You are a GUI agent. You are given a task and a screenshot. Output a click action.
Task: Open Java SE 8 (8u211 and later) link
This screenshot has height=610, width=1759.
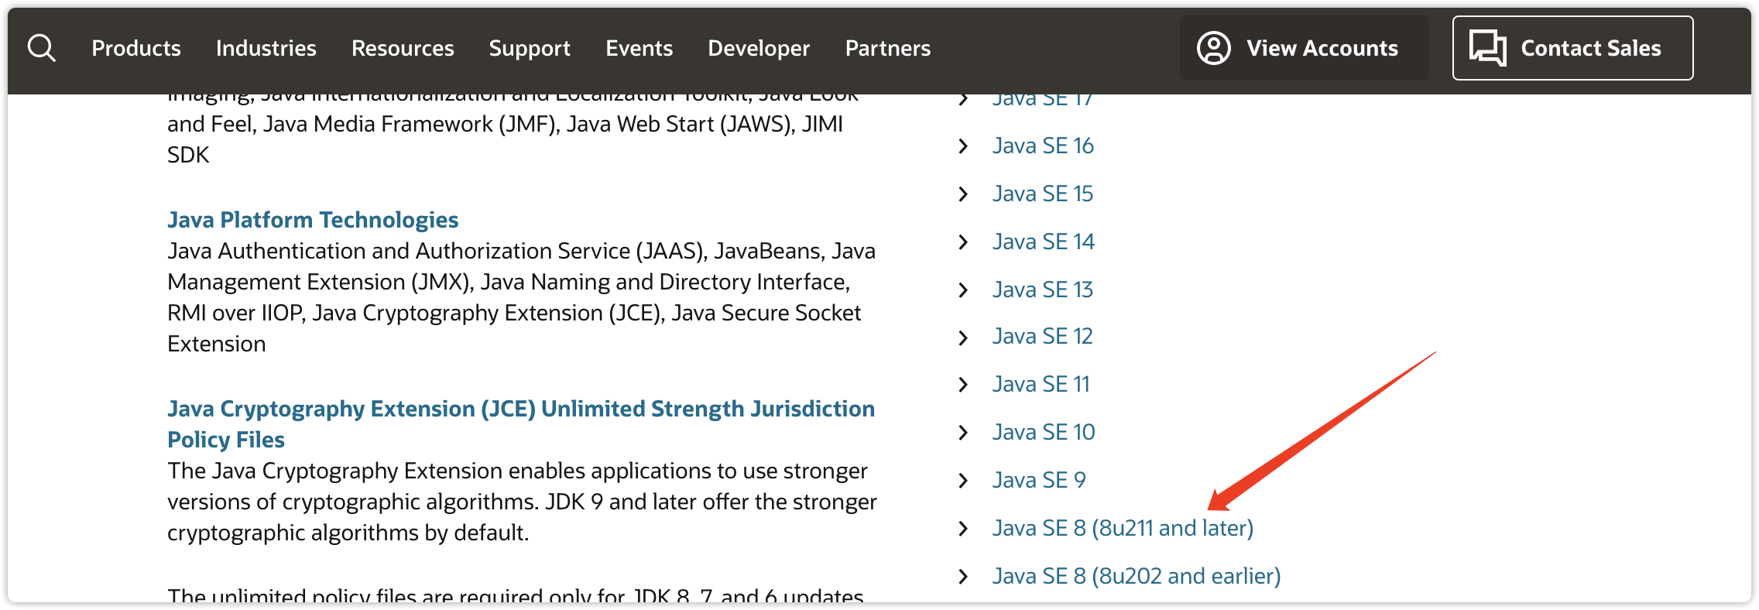(1123, 529)
